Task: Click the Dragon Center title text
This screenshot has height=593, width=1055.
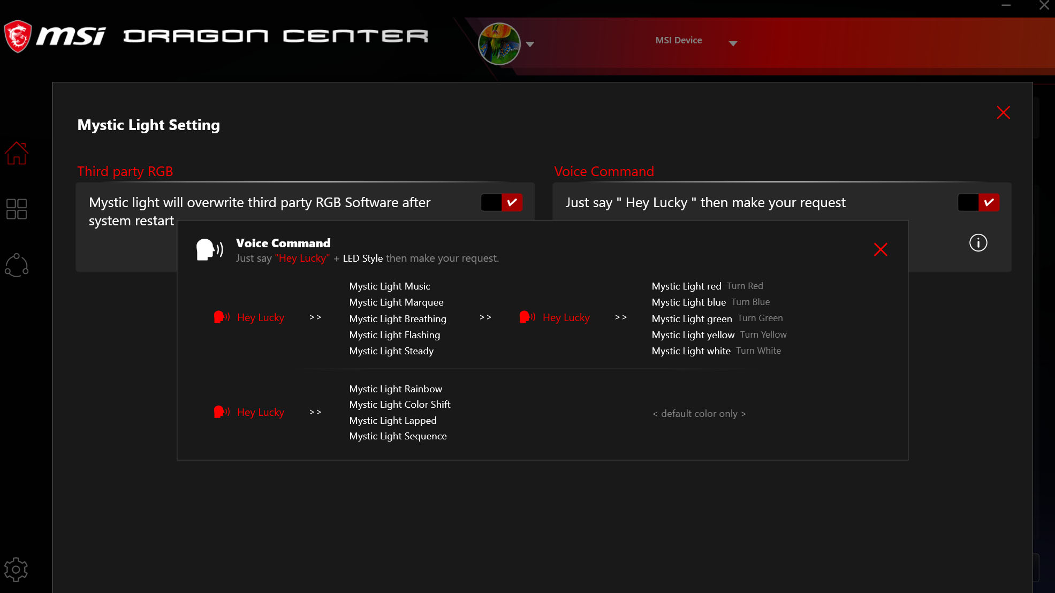Action: pos(276,36)
